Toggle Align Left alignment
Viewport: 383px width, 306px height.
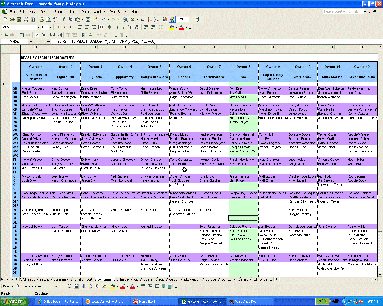80,27
